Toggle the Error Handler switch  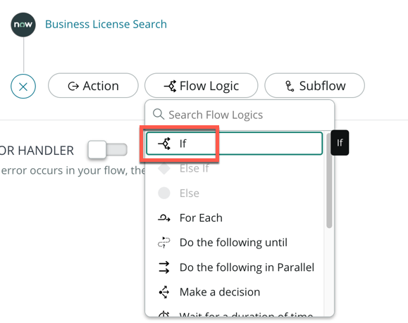(x=108, y=150)
